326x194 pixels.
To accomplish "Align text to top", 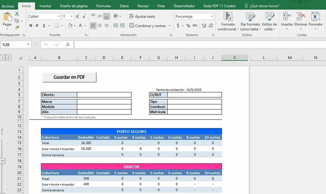I will (x=93, y=16).
